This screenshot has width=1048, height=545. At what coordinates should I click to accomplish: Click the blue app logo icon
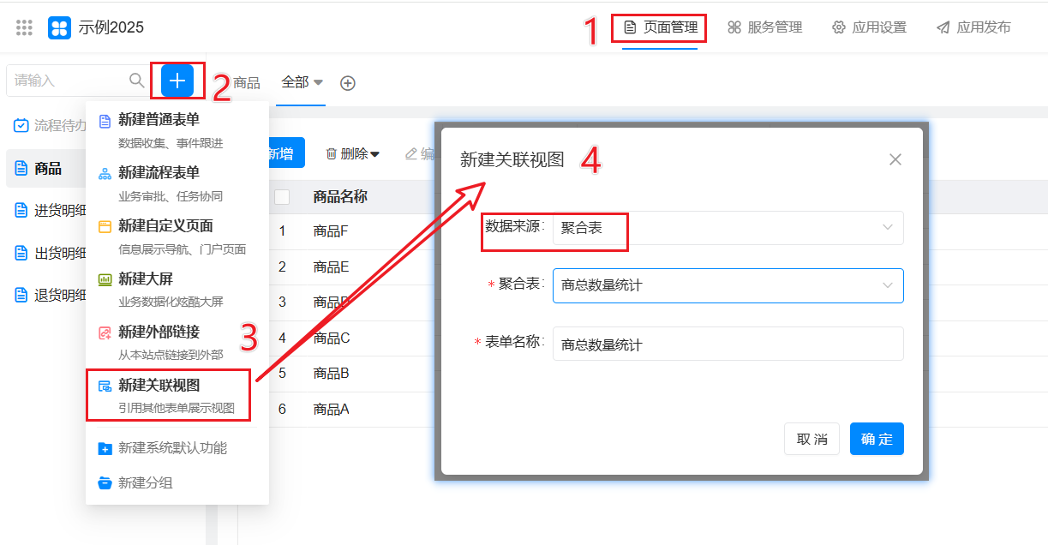click(x=59, y=27)
